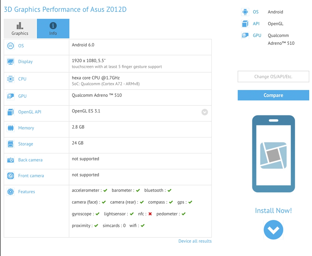
Task: Click the simcards : 0 text
Action: click(x=114, y=226)
